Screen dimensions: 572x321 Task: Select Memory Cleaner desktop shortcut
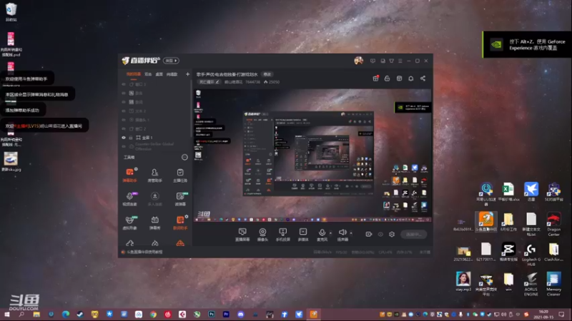[553, 284]
